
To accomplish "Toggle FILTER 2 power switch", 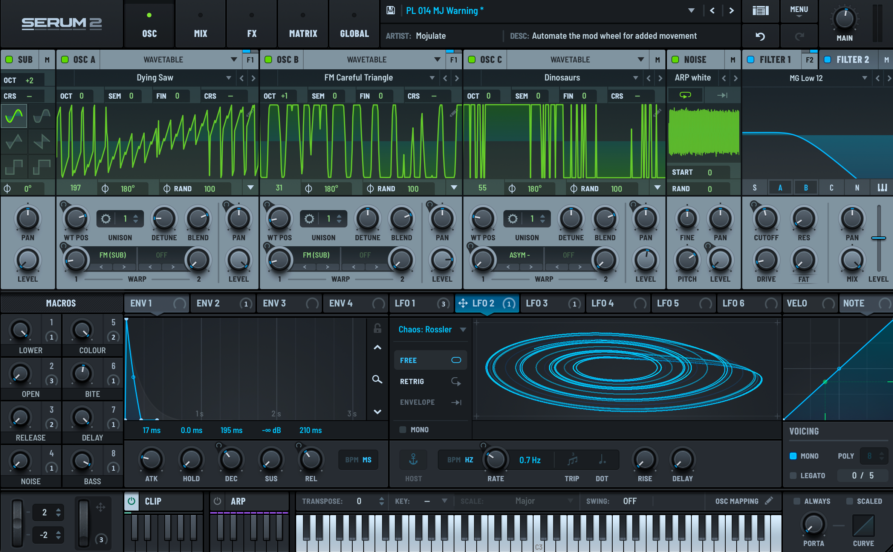I will tap(827, 59).
